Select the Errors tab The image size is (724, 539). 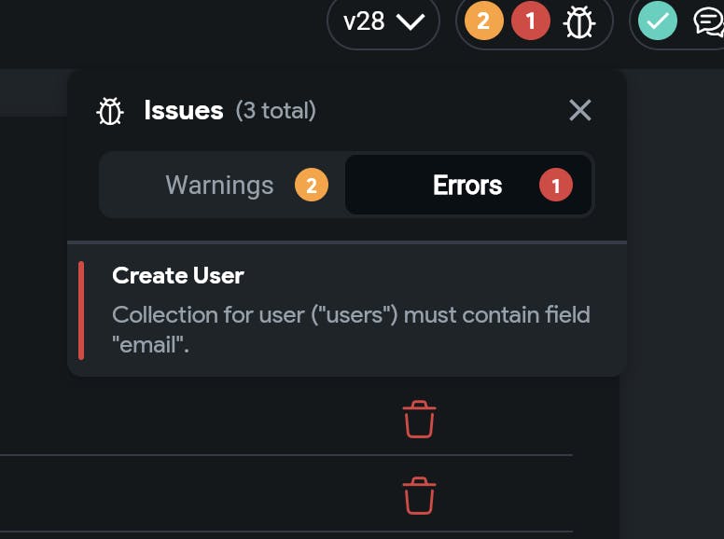coord(467,186)
